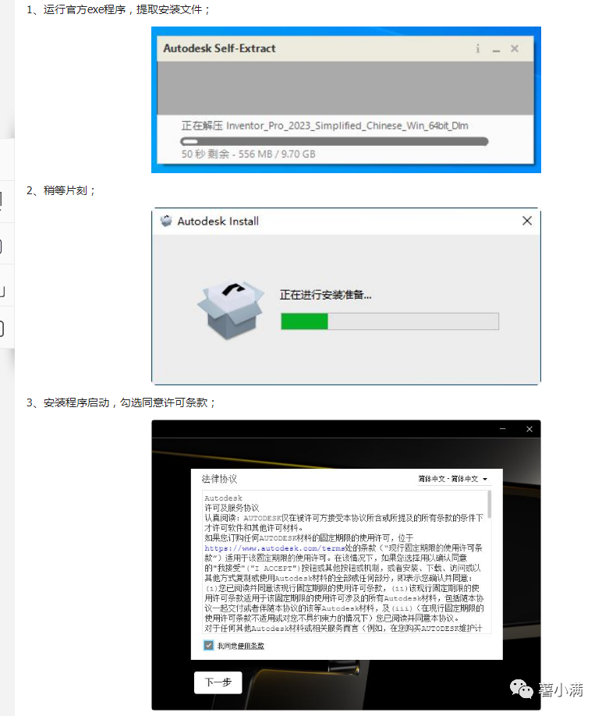Open the autodesk.com/terms link

274,548
